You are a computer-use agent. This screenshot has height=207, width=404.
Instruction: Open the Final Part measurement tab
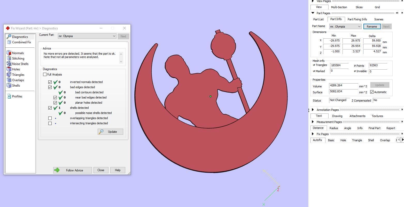374,128
